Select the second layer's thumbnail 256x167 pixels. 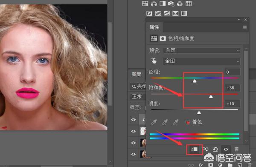click(x=143, y=131)
